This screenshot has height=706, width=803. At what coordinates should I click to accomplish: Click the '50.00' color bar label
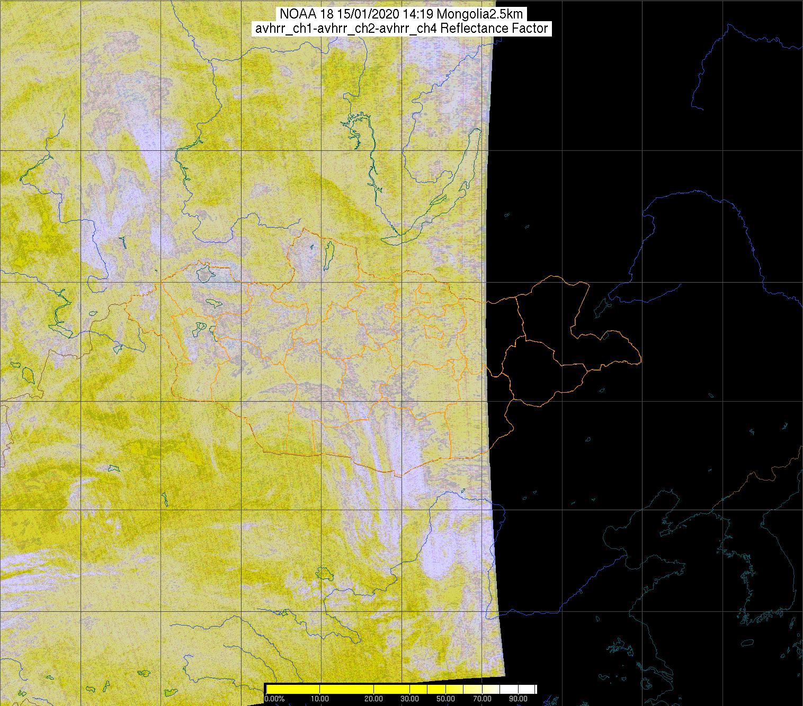(445, 699)
